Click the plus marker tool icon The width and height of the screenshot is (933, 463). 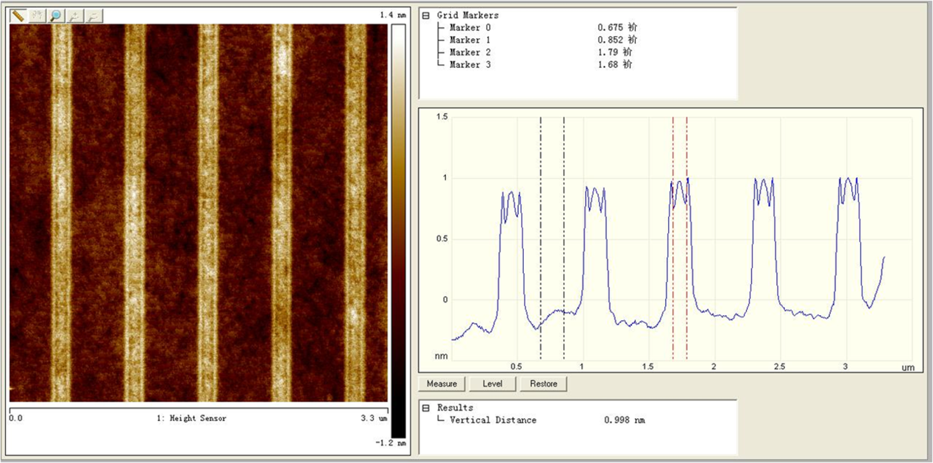[75, 15]
